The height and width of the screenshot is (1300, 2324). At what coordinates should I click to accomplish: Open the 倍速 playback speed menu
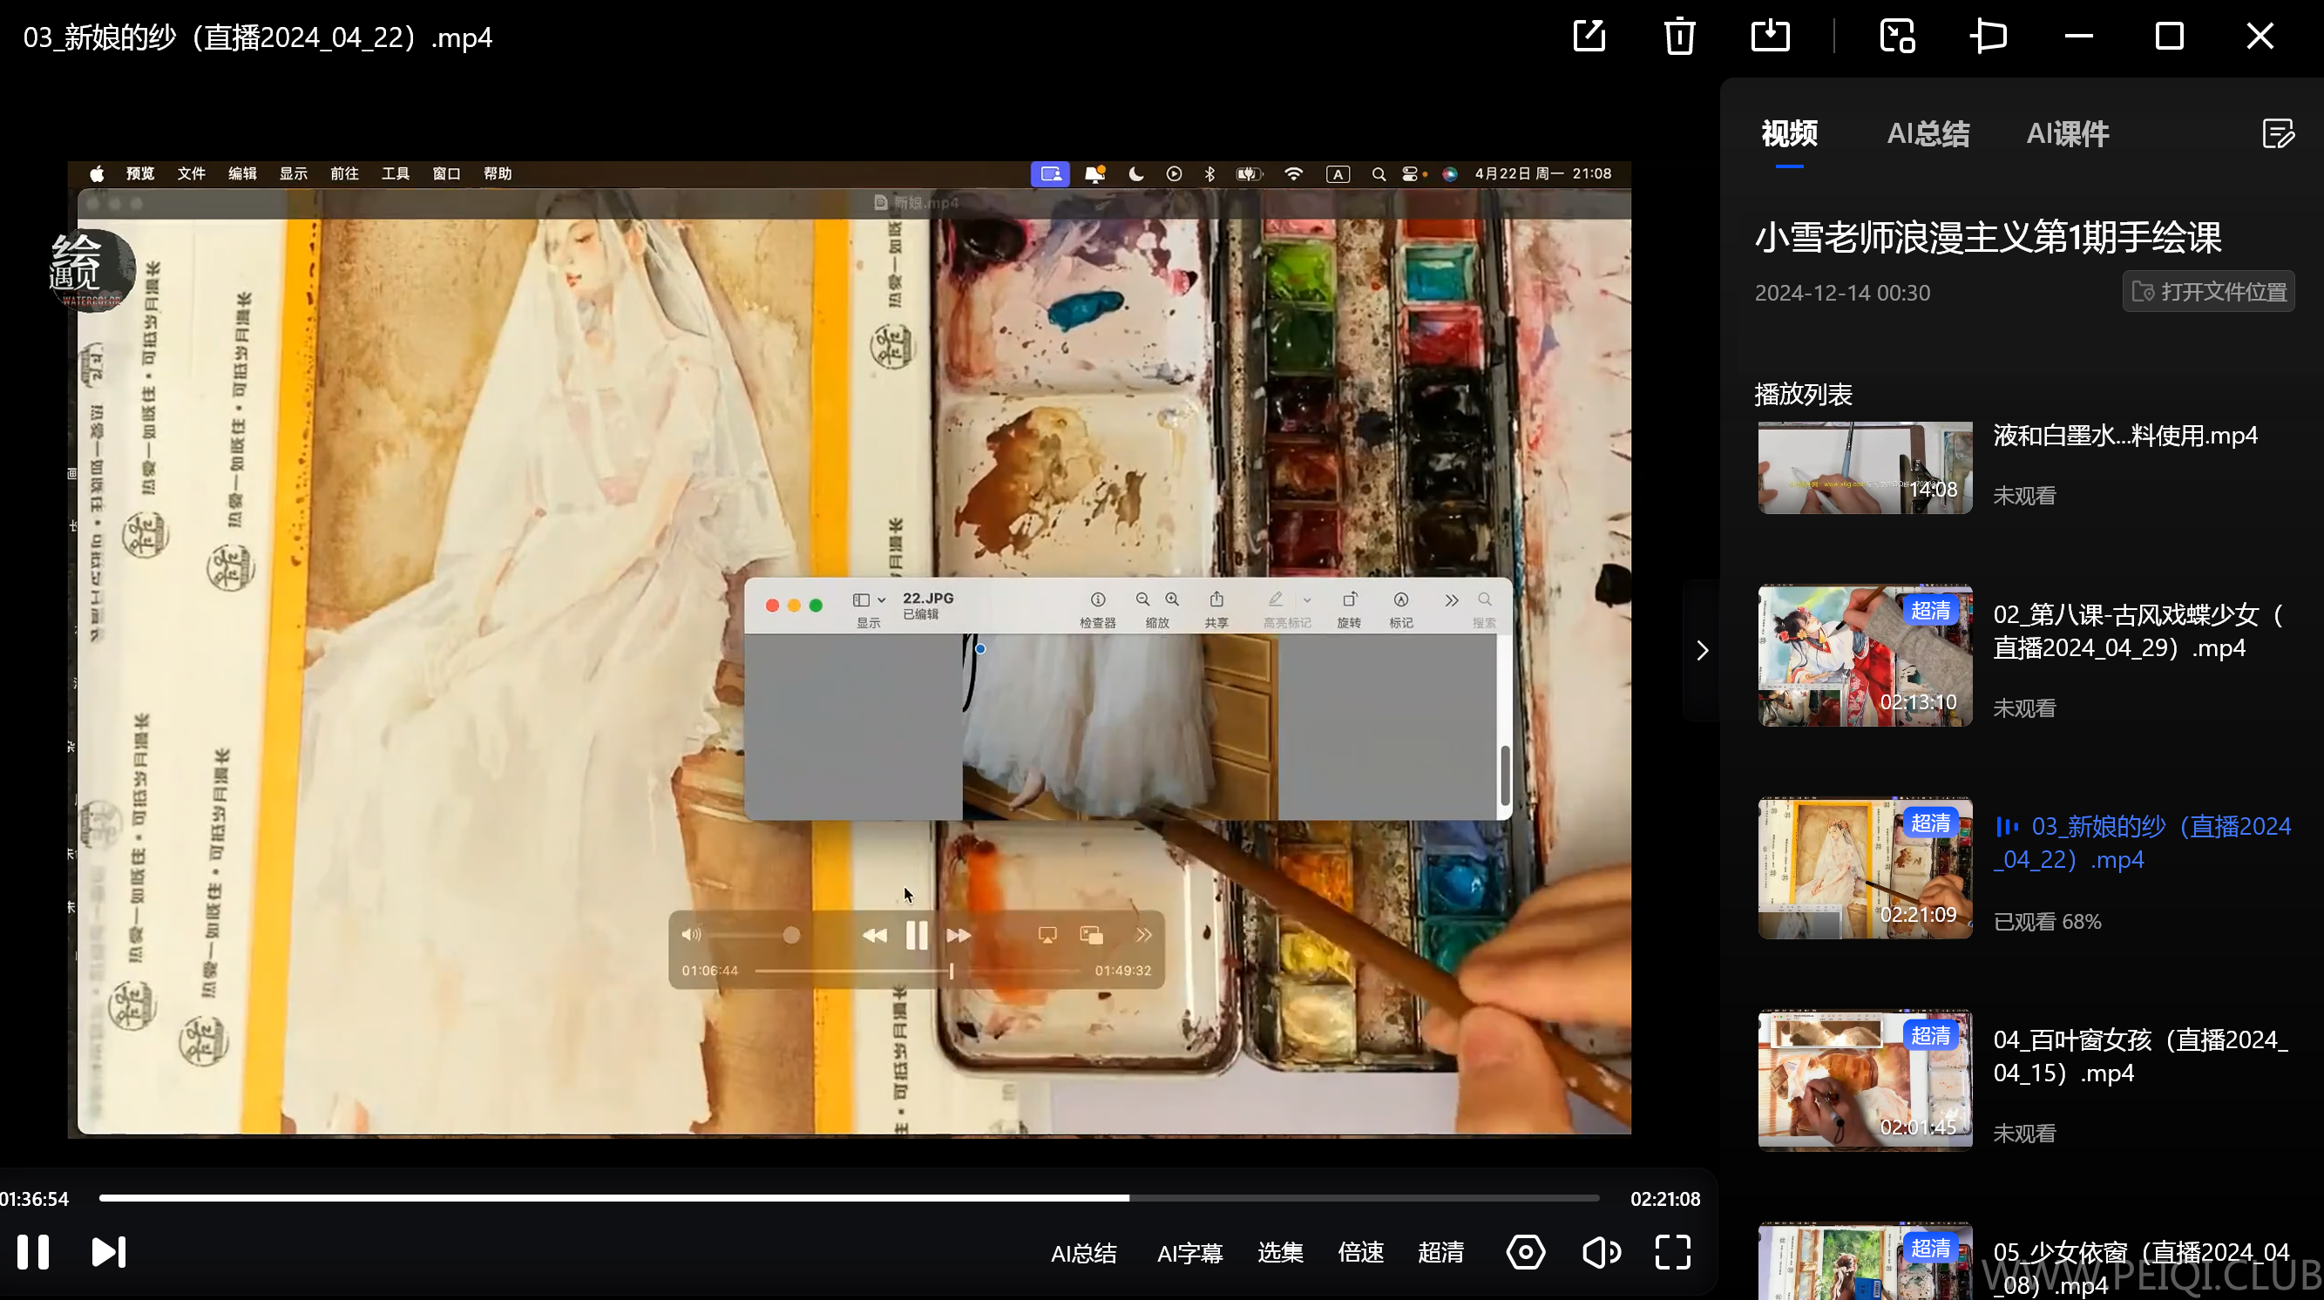coord(1360,1253)
